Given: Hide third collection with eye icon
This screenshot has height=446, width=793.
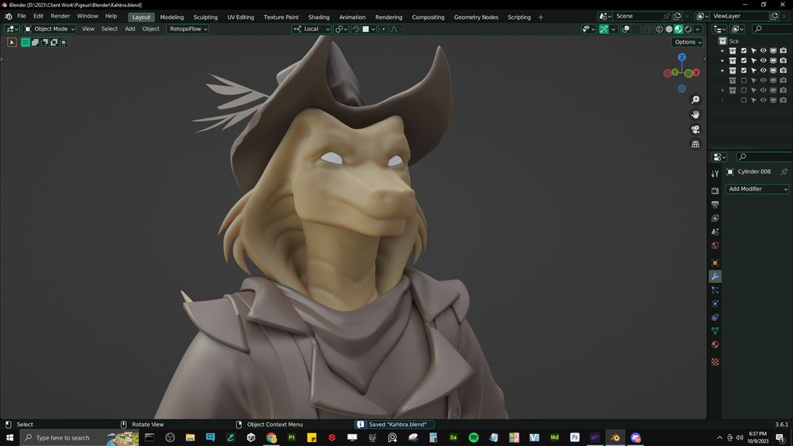Looking at the screenshot, I should click(763, 71).
